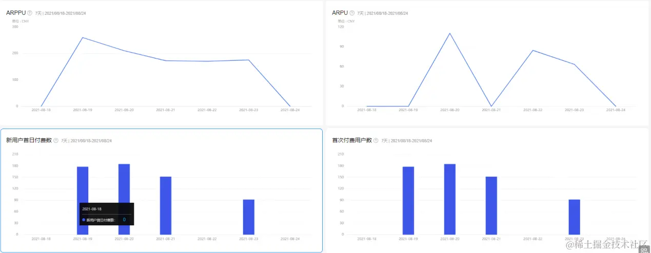Click 2021-08-18 axis label in ARPPU chart
The width and height of the screenshot is (651, 253).
(x=41, y=110)
